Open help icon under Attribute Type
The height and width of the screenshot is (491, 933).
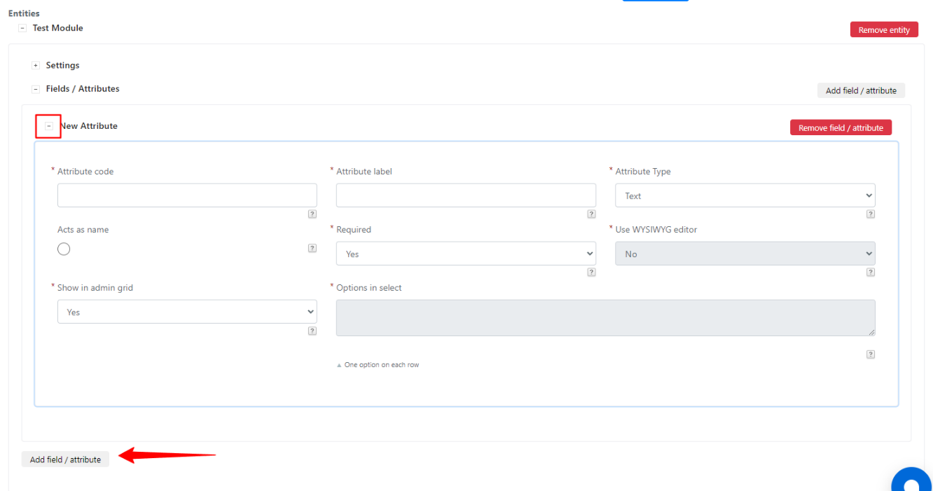pyautogui.click(x=871, y=214)
